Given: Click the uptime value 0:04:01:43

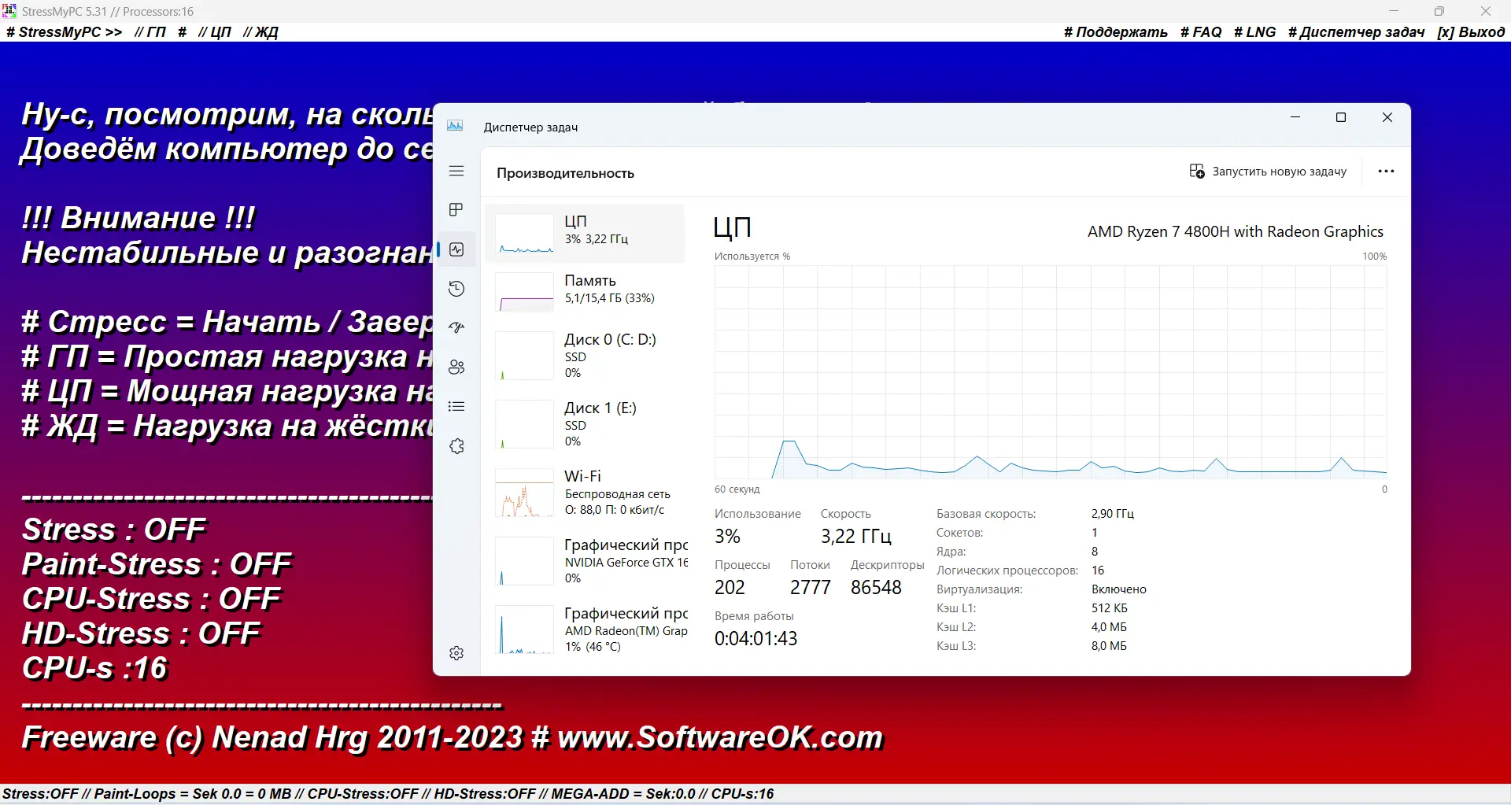Looking at the screenshot, I should 756,638.
